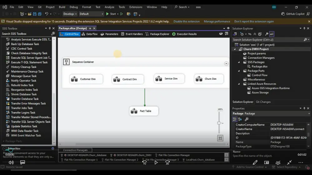Image resolution: width=312 pixels, height=175 pixels.
Task: Select the Execute T-SQL Statement Task icon
Action: pyautogui.click(x=8, y=62)
